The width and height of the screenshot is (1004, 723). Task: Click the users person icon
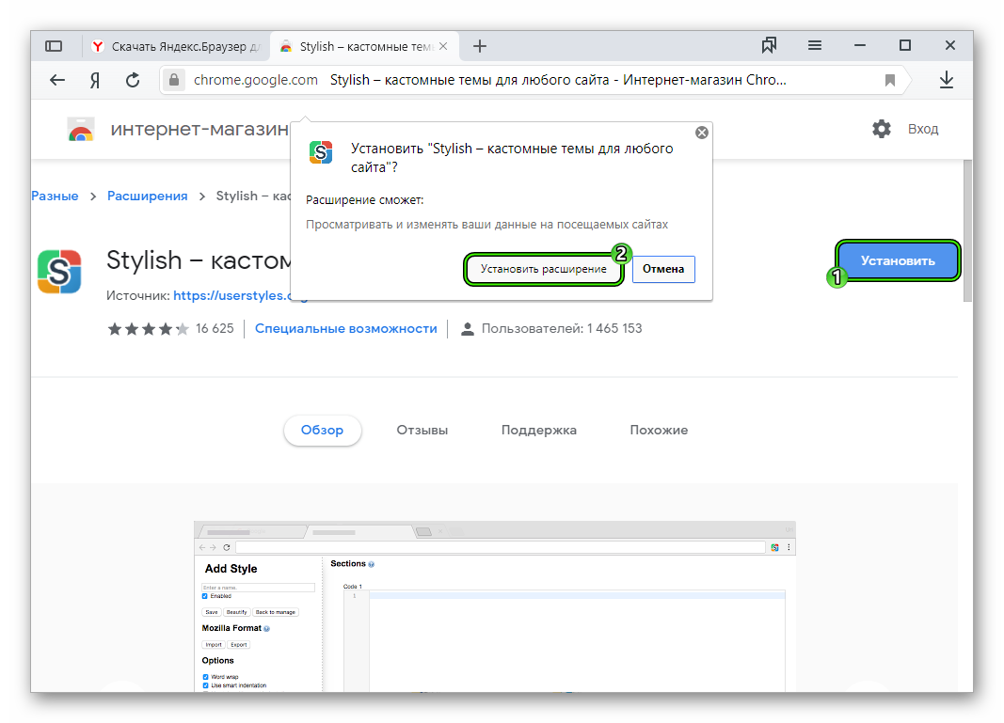point(468,329)
